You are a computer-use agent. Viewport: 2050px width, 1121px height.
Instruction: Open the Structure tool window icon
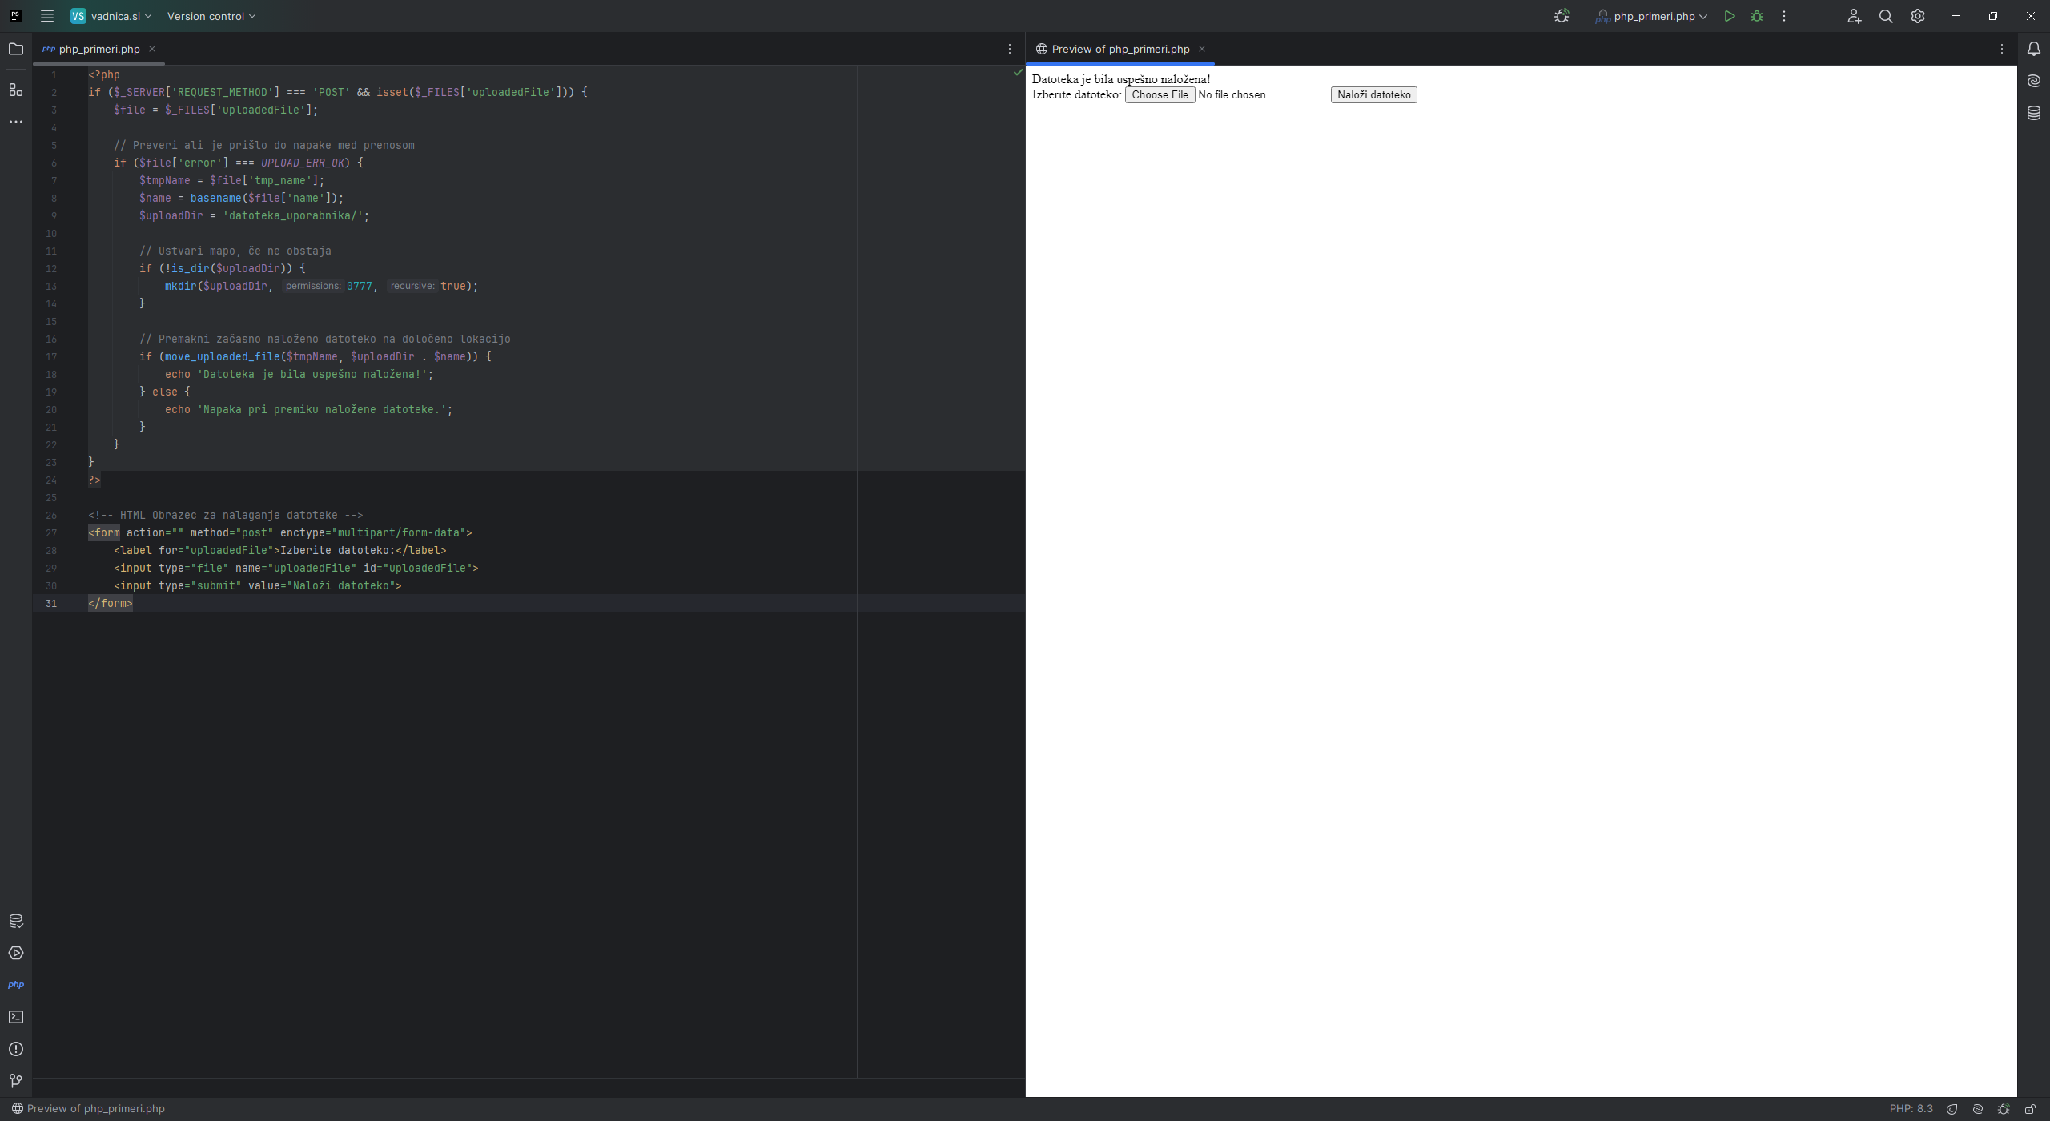click(16, 90)
